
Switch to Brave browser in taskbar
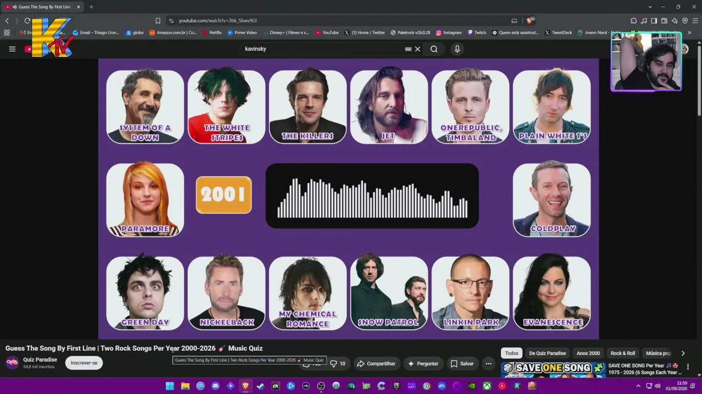pos(245,386)
